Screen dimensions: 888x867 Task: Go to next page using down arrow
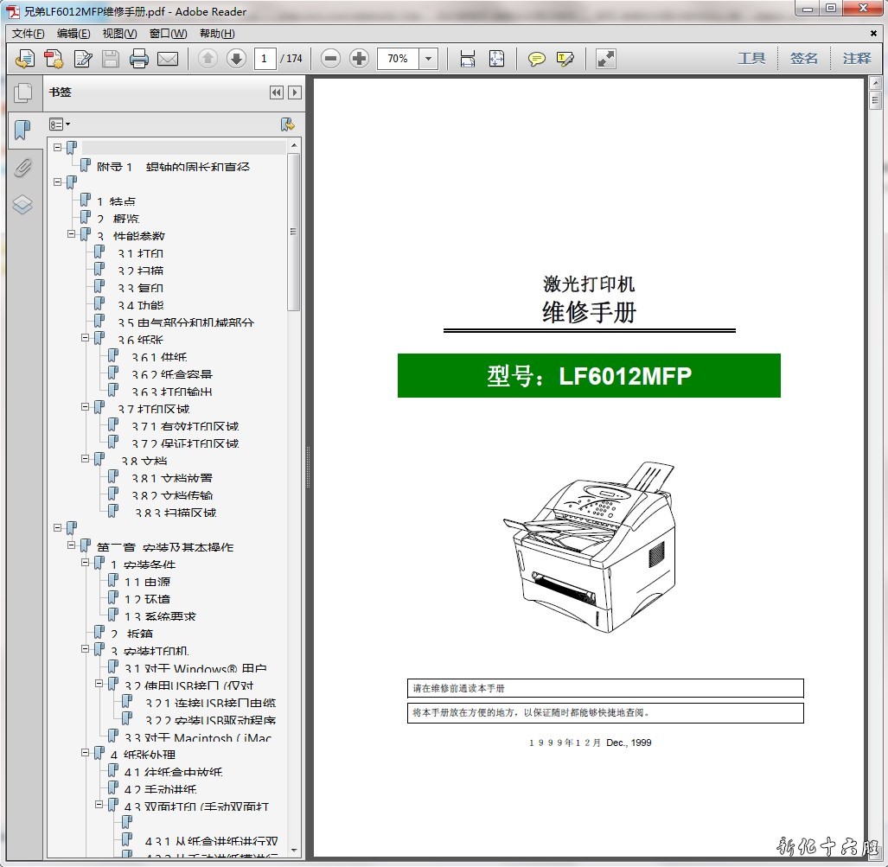(x=236, y=59)
